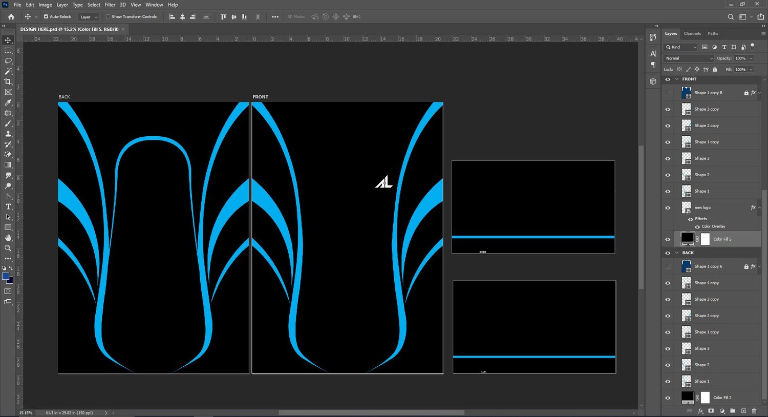This screenshot has height=417, width=768.
Task: Click the create new layer icon
Action: pos(743,411)
